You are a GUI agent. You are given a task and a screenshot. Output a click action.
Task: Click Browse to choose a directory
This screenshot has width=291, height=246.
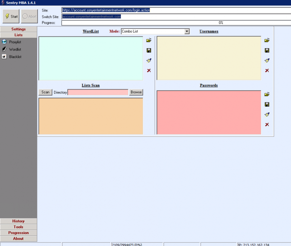pos(136,92)
